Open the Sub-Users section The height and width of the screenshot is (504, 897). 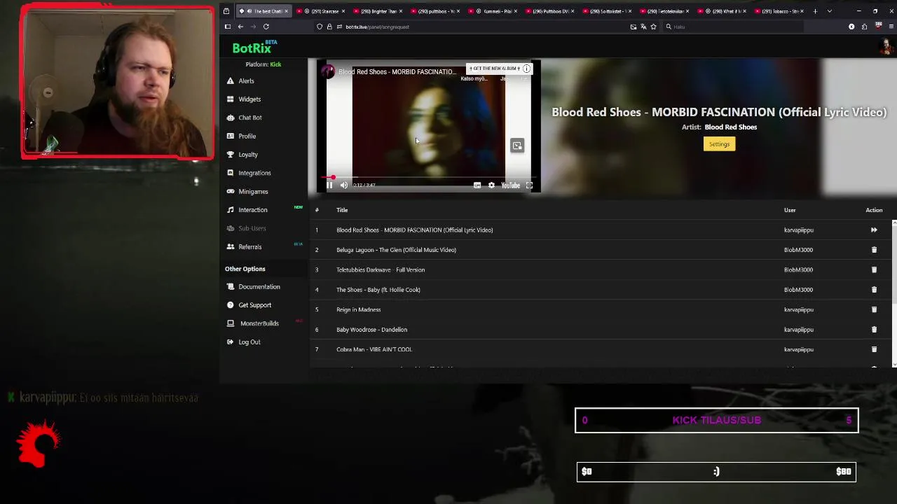tap(252, 228)
